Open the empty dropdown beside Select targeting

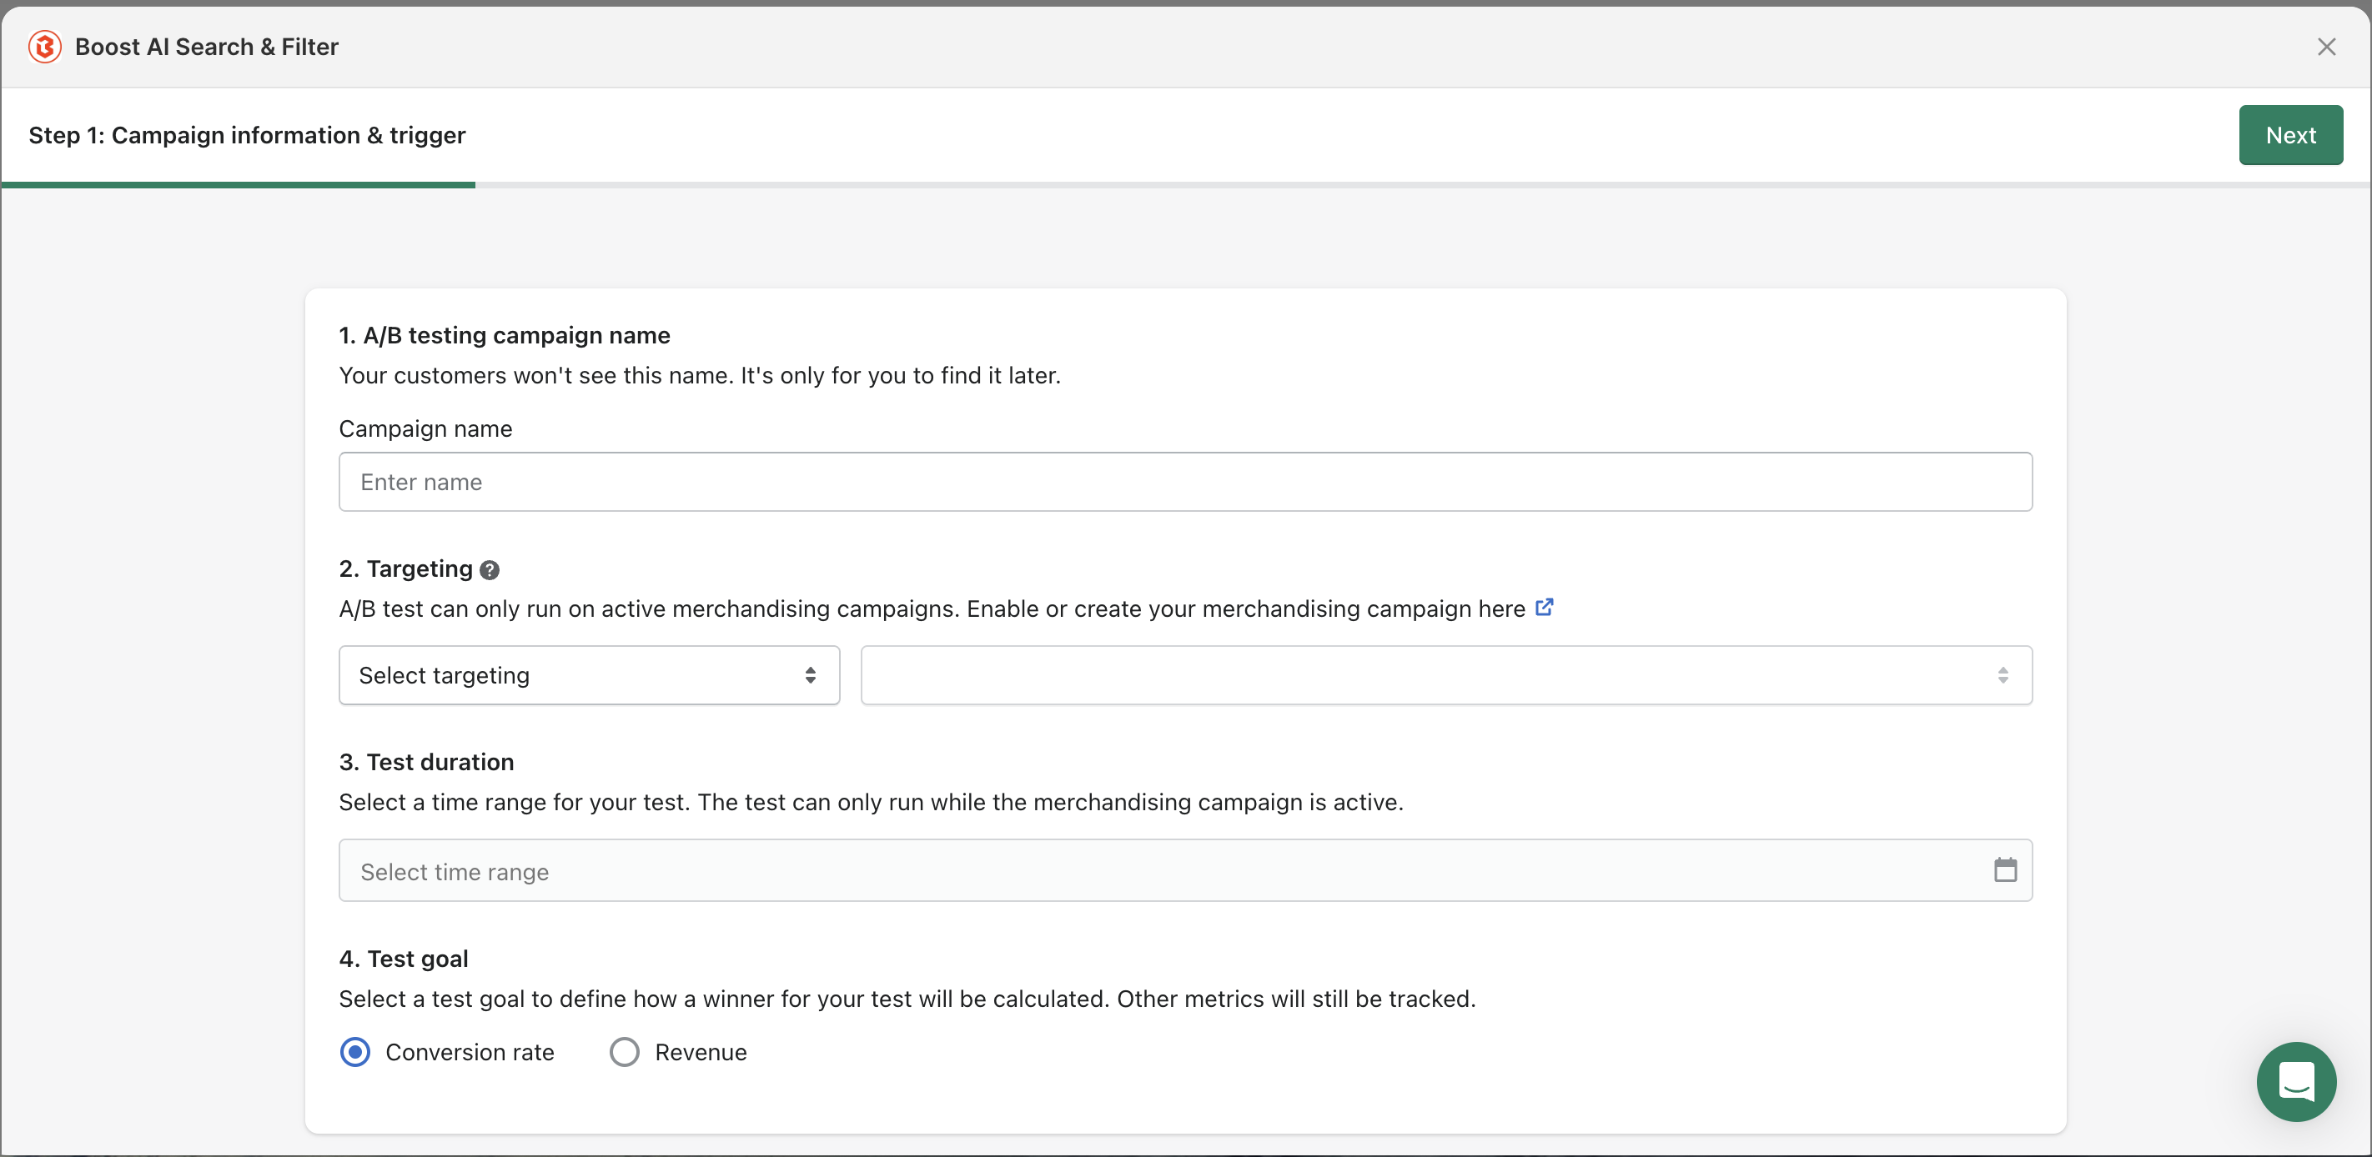coord(1445,674)
